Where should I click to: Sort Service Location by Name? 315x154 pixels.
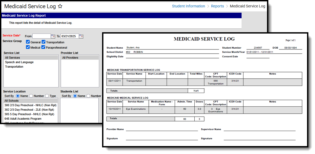(x=18, y=96)
